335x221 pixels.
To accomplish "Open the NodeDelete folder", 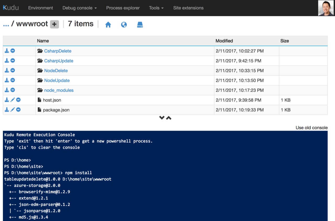I will [x=56, y=70].
